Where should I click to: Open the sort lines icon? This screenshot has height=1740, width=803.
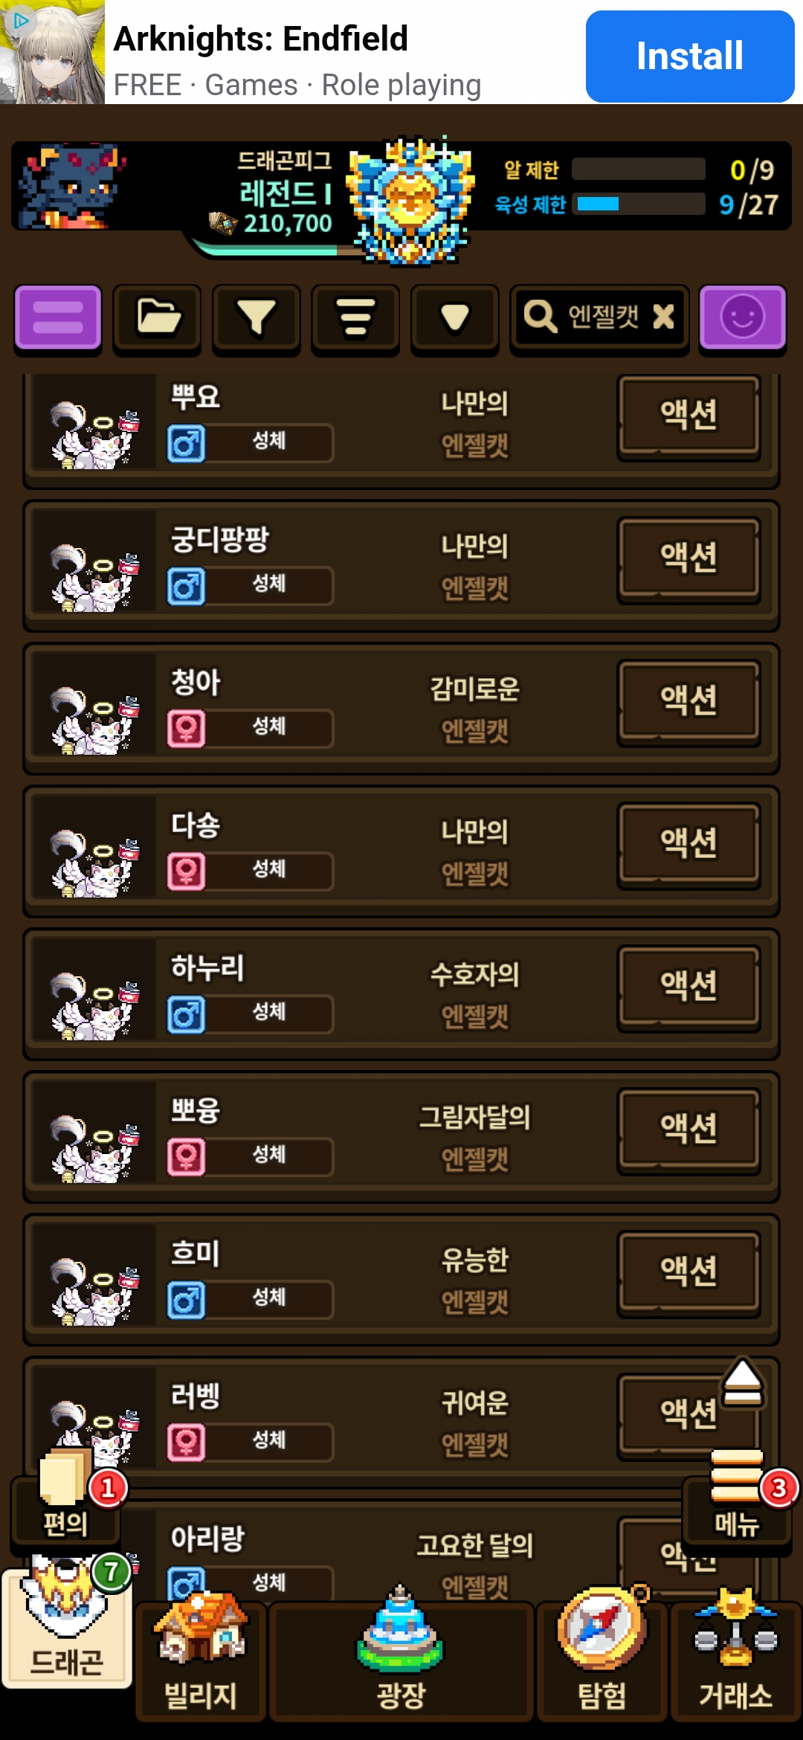[x=355, y=318]
